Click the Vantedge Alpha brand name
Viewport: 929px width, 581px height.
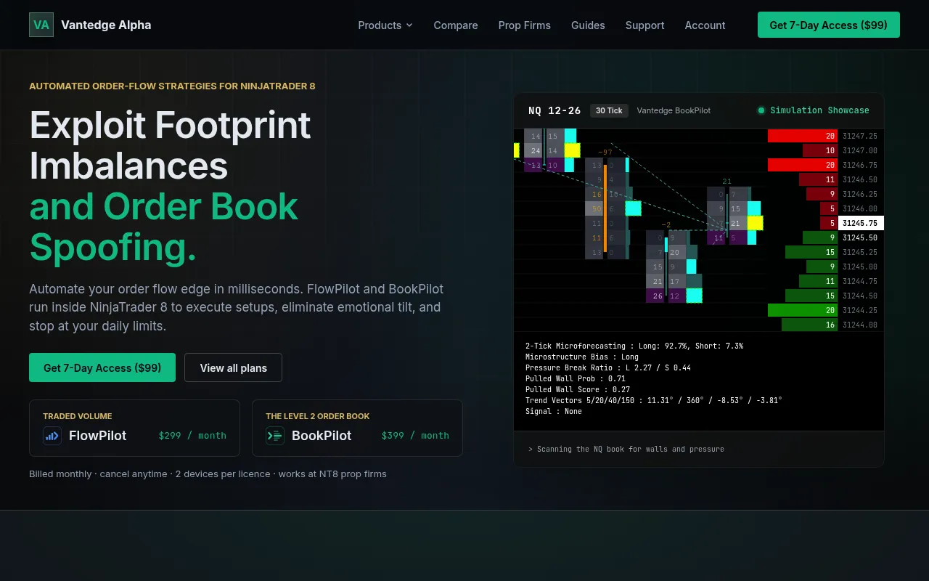point(106,25)
